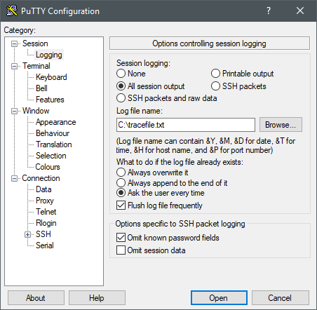Collapse the Connection tree node
317x310 pixels.
[x=14, y=178]
